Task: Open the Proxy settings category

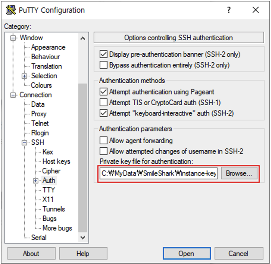Action: pos(39,114)
